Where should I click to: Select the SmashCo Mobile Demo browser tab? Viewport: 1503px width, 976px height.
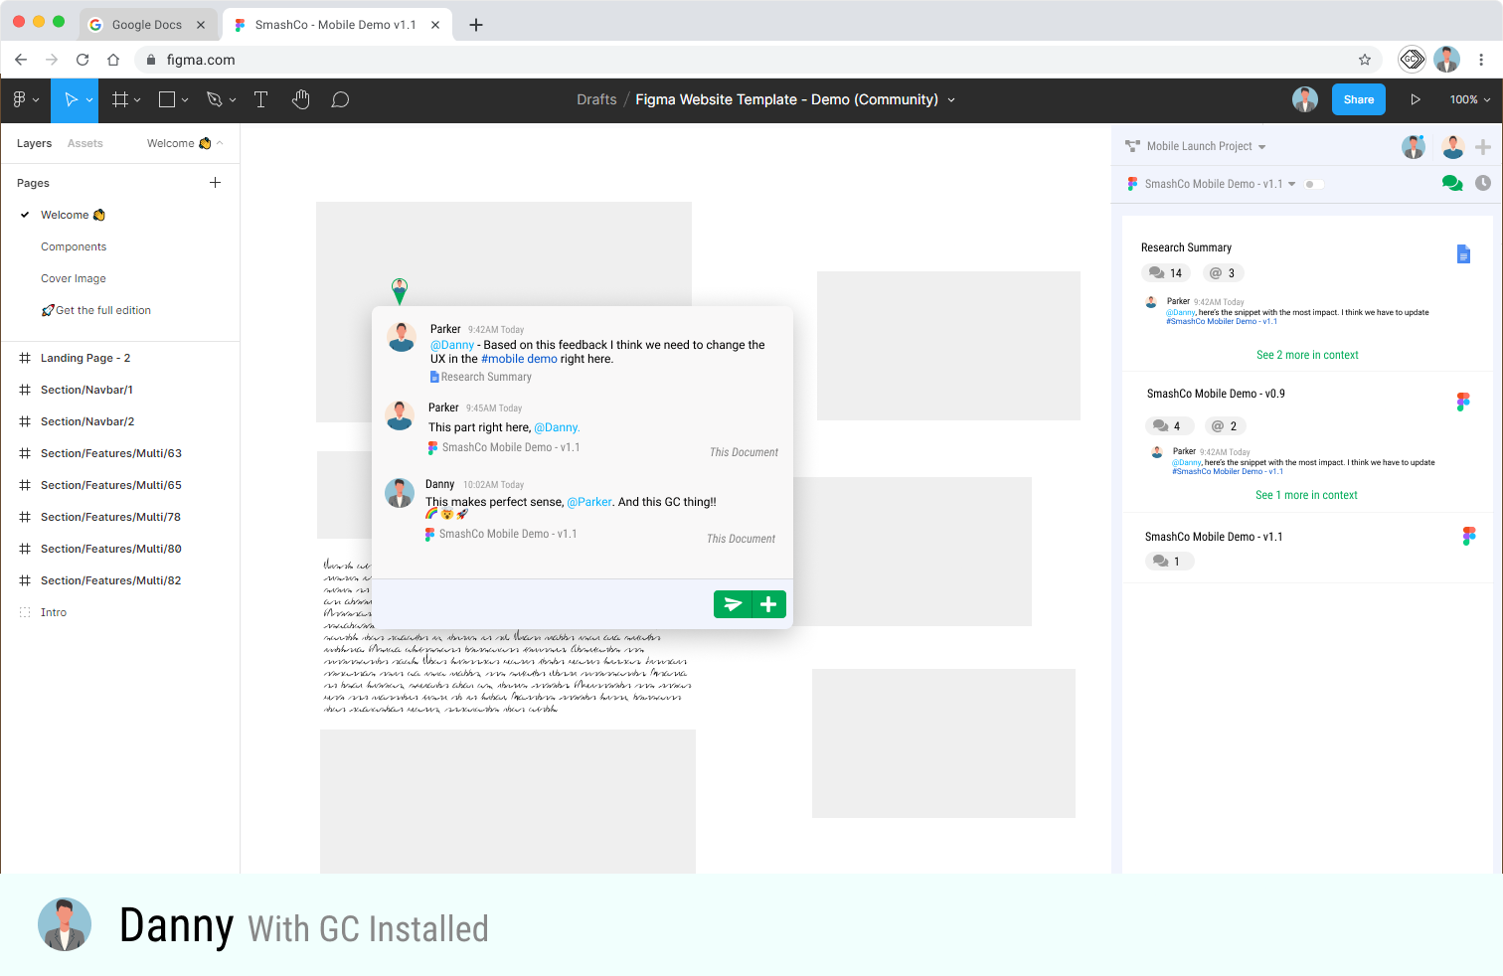336,25
